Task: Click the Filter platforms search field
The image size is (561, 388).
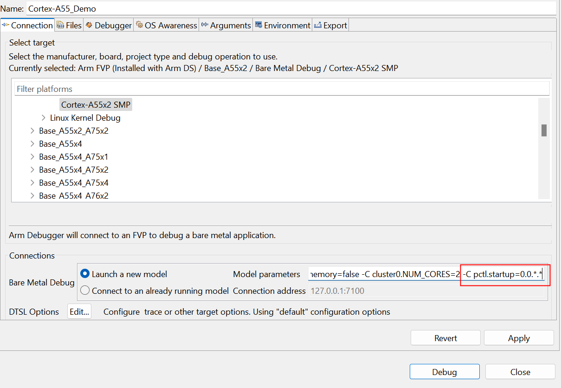Action: pyautogui.click(x=281, y=89)
